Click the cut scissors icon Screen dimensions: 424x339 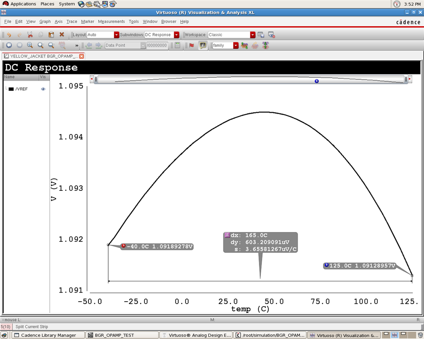[30, 35]
